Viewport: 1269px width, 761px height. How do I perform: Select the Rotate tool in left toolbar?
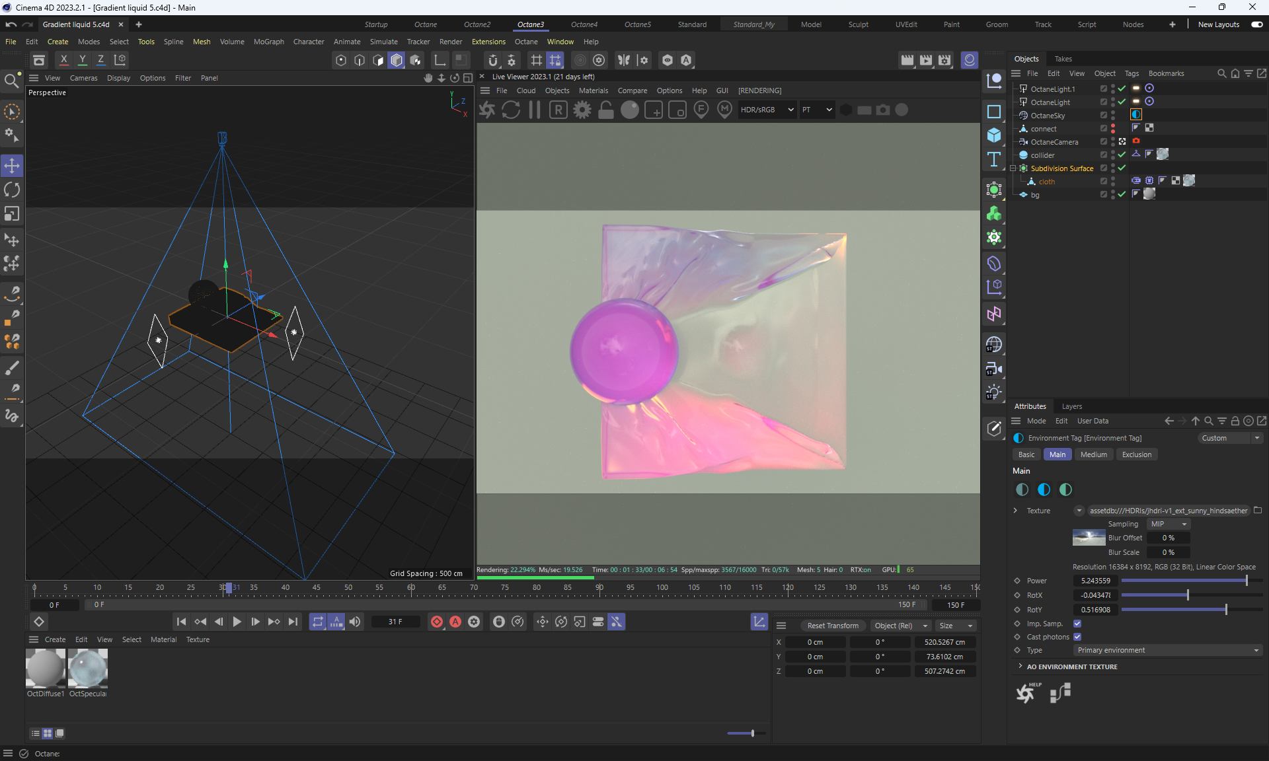(12, 190)
